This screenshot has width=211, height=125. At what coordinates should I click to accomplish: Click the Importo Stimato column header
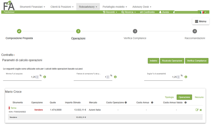pos(73,103)
